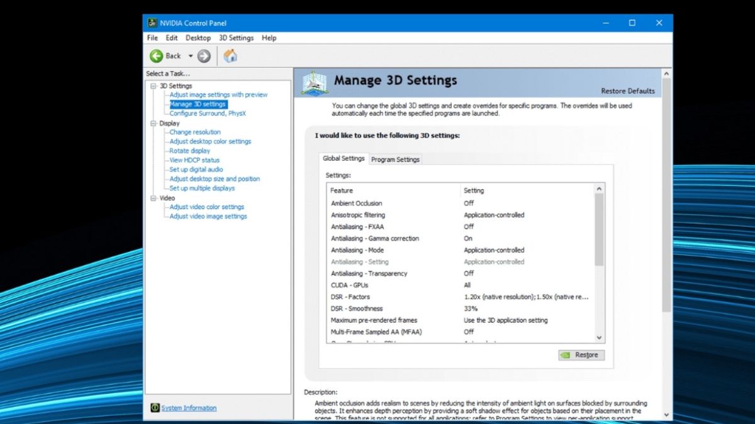Click the Forward arrow icon in toolbar

click(204, 56)
